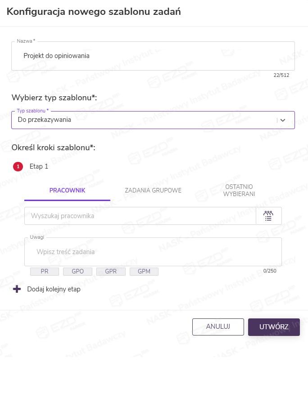Open the ZADANIA GRUPOWE tab
The width and height of the screenshot is (308, 407).
153,190
